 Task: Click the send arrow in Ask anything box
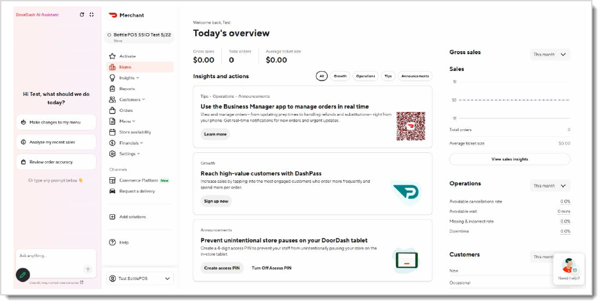88,269
